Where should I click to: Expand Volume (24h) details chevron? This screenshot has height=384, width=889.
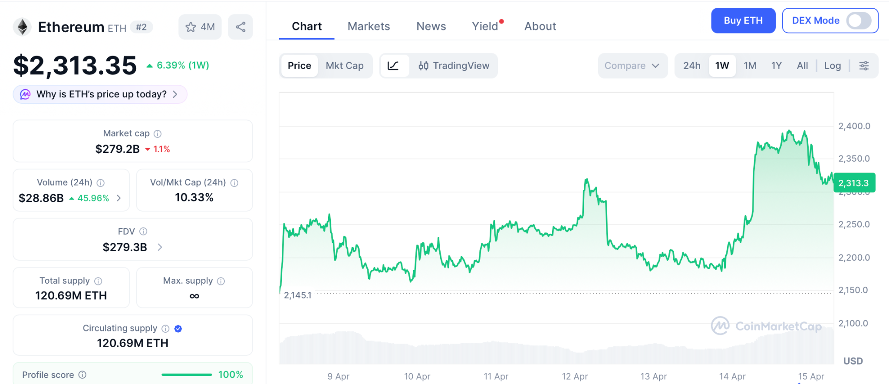click(119, 198)
